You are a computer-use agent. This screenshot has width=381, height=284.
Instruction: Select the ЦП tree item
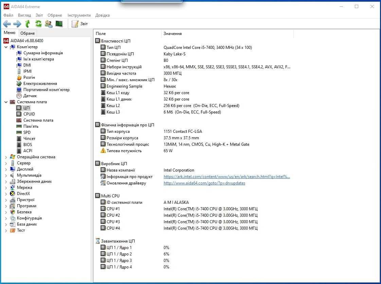click(x=23, y=108)
